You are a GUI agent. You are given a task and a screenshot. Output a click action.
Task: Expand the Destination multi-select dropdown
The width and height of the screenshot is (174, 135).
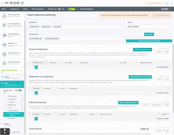119,27
